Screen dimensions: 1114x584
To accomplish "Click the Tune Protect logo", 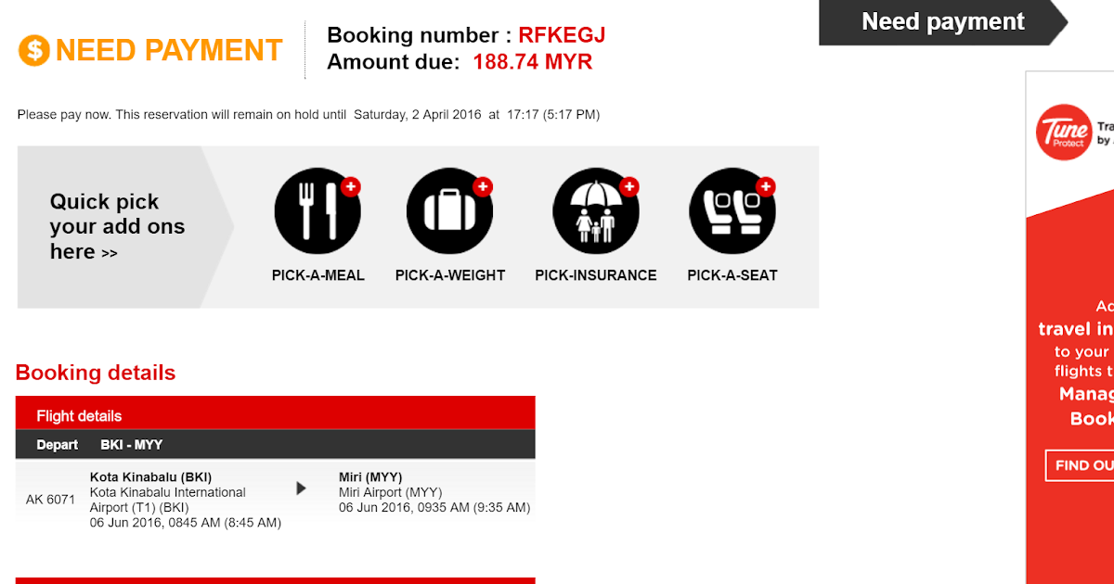I will click(x=1063, y=133).
